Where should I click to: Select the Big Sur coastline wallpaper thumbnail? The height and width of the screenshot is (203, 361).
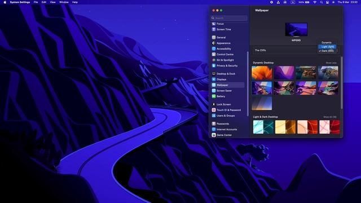coord(306,73)
